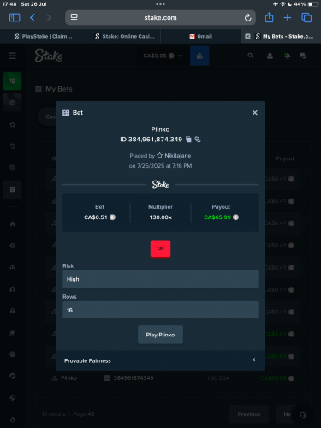Click CA$65.99 payout in dialog
This screenshot has height=428, width=321.
point(217,217)
